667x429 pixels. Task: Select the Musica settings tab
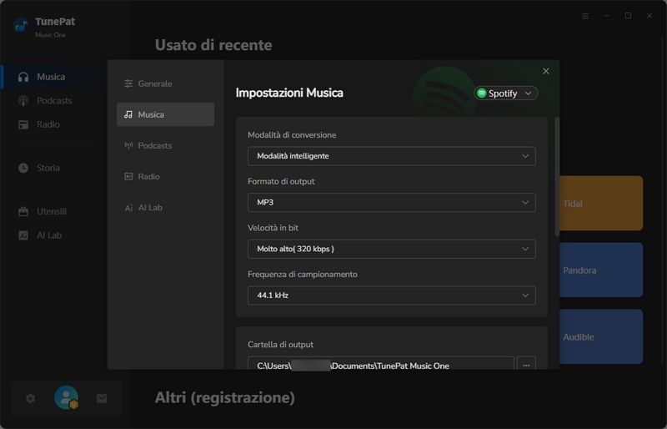point(165,114)
